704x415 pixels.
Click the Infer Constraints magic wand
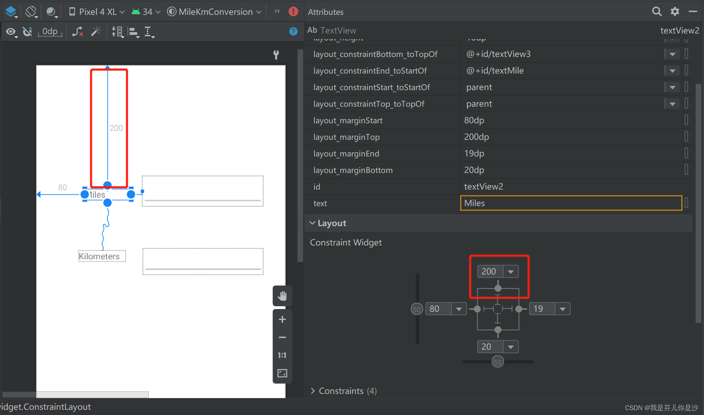(96, 32)
